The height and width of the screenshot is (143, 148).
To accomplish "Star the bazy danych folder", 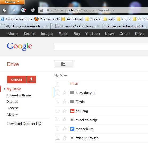I will point(64,93).
